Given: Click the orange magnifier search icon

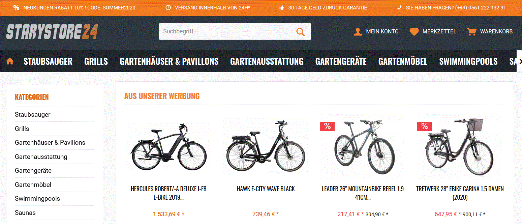Looking at the screenshot, I should (300, 32).
